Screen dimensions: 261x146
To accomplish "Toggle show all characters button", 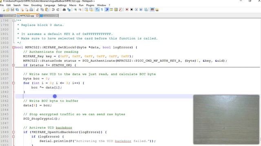I will click(102, 10).
